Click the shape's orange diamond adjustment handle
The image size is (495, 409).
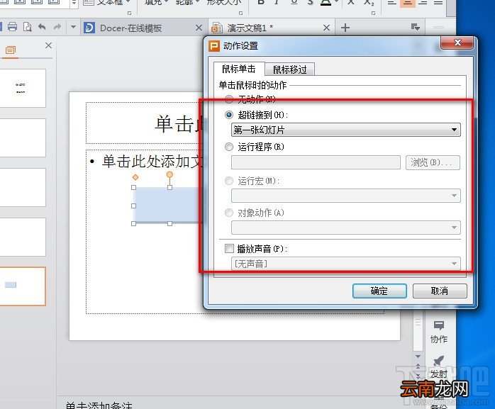pos(135,177)
